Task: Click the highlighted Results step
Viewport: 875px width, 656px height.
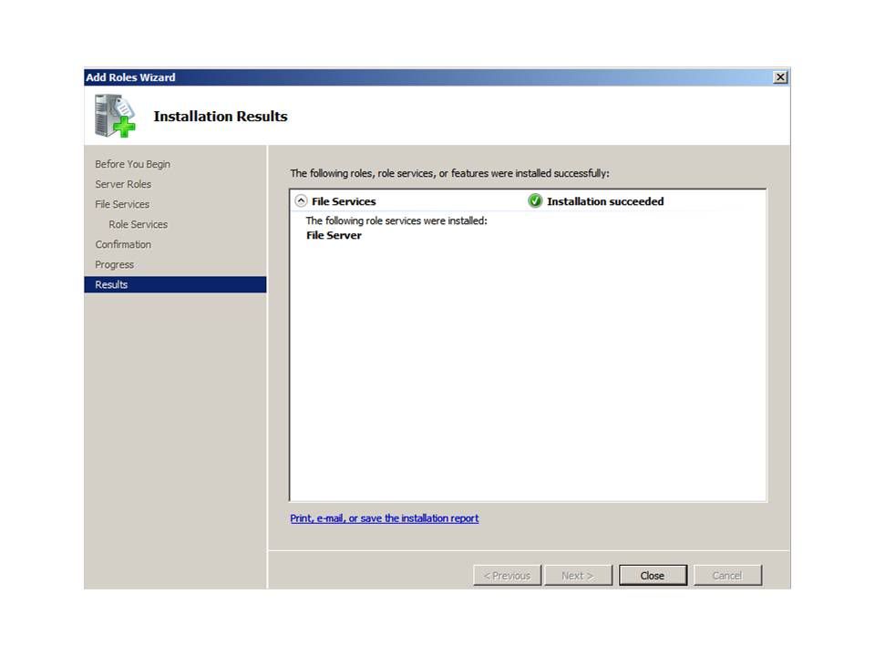Action: (111, 284)
